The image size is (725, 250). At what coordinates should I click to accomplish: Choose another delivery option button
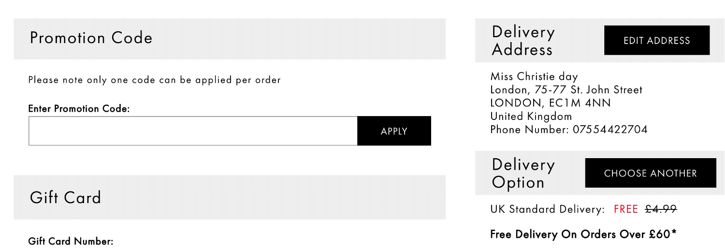[650, 173]
